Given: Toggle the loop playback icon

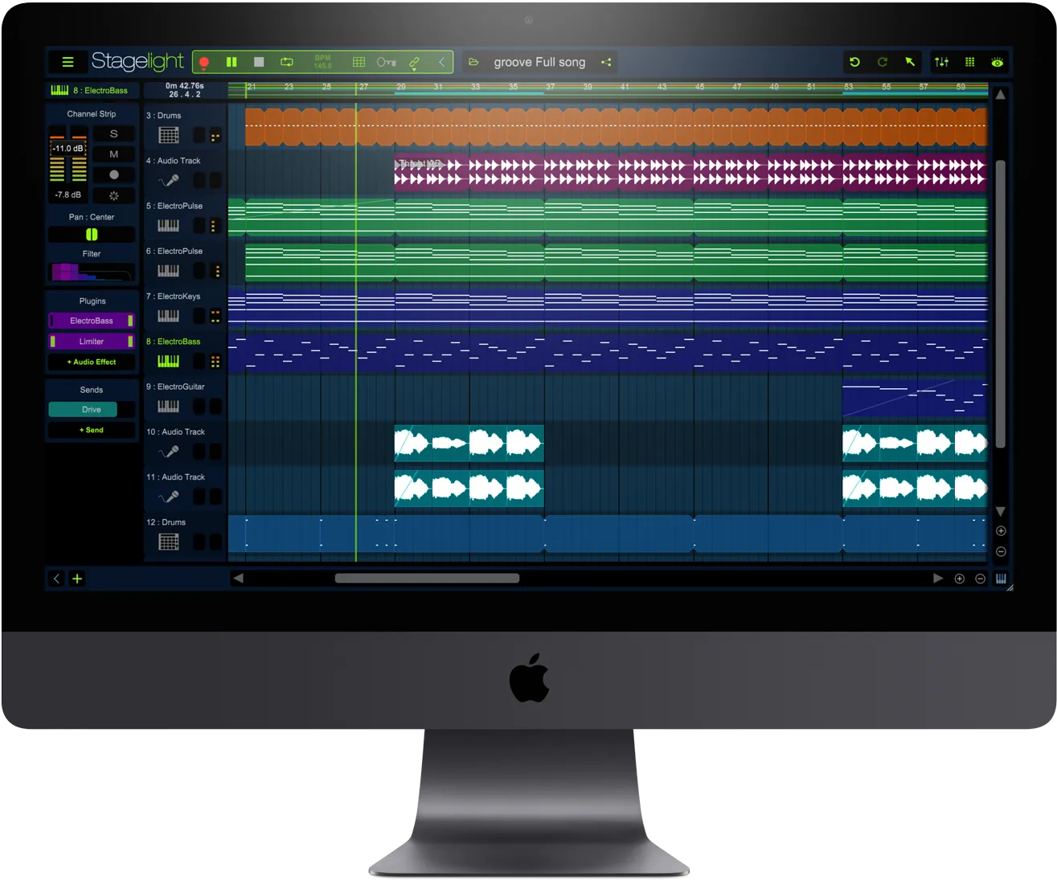Looking at the screenshot, I should click(287, 62).
